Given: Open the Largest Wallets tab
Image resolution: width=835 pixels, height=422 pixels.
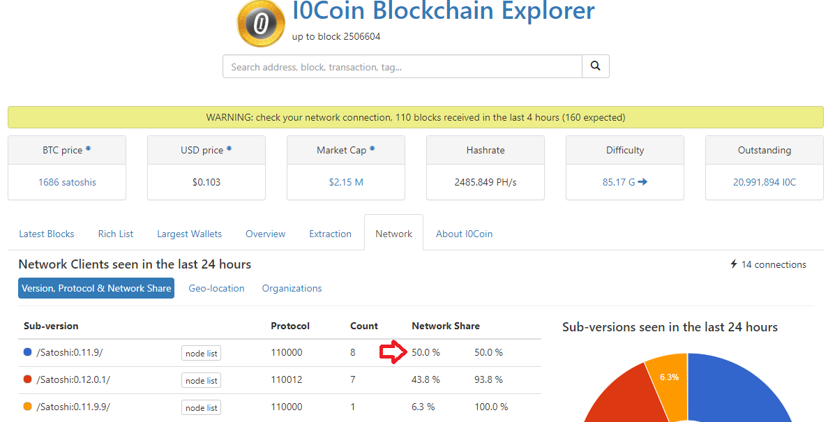Looking at the screenshot, I should (x=189, y=234).
